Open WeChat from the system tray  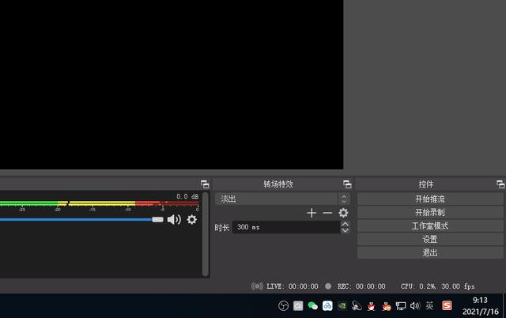pos(312,306)
